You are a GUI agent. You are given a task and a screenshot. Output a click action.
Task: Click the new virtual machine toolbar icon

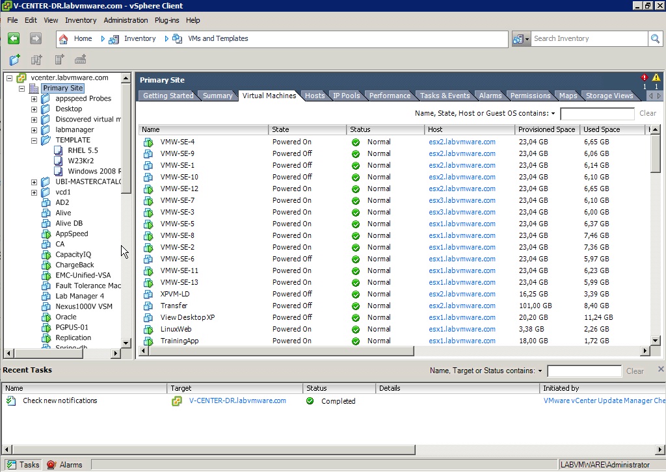tap(36, 60)
